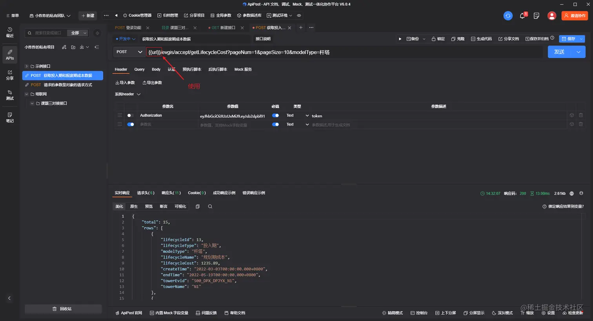
Task: Click the tab bar more options dots
Action: coord(311,27)
